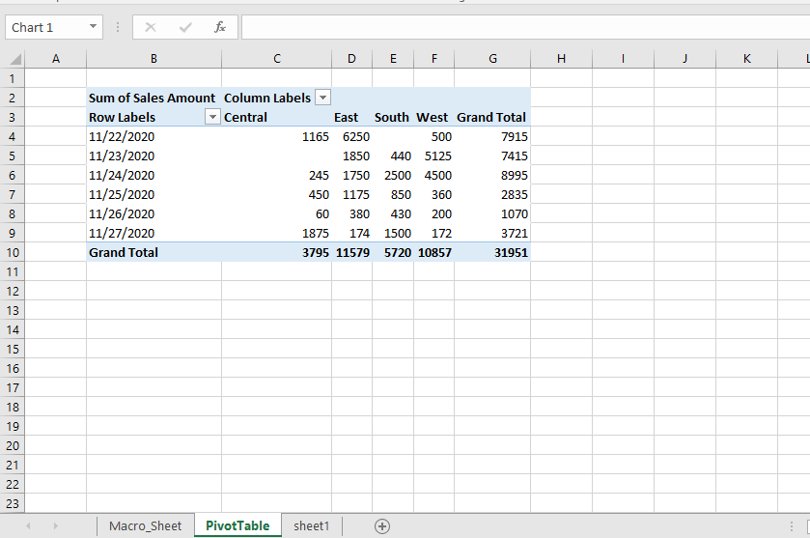
Task: Click the formula bar options dots handle
Action: click(118, 27)
